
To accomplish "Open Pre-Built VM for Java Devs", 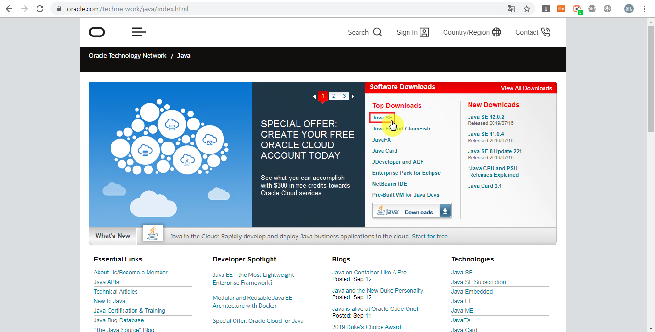I will pyautogui.click(x=406, y=195).
